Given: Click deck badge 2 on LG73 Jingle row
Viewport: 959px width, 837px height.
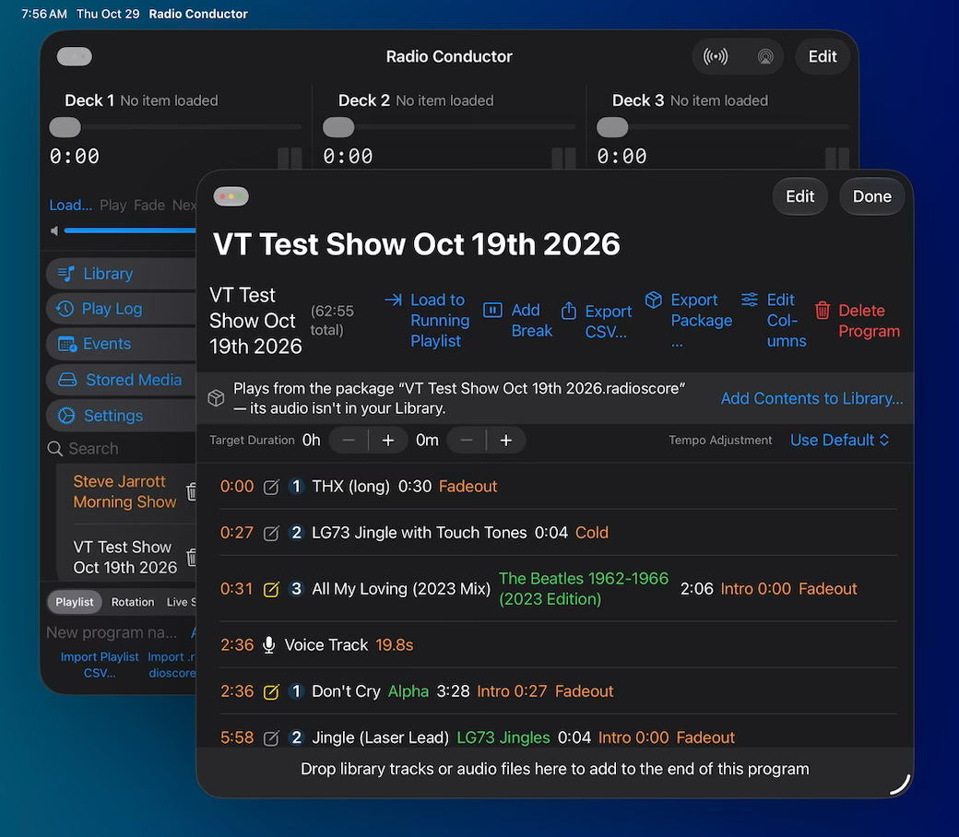Looking at the screenshot, I should (x=296, y=533).
